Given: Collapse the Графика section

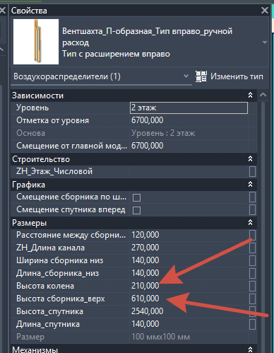Looking at the screenshot, I should click(250, 185).
